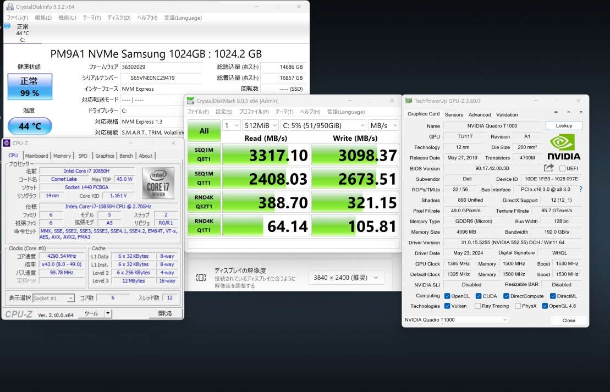Click the NVIDIA logo in GPU-Z
Viewport: 610px width, 392px height.
(564, 147)
